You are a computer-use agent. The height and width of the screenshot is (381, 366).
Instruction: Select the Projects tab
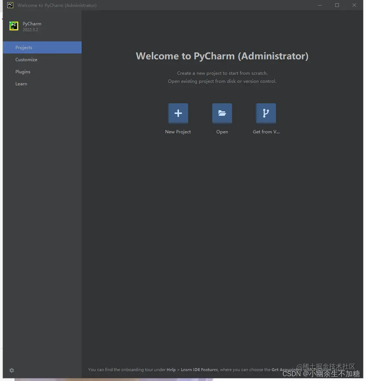[x=42, y=47]
